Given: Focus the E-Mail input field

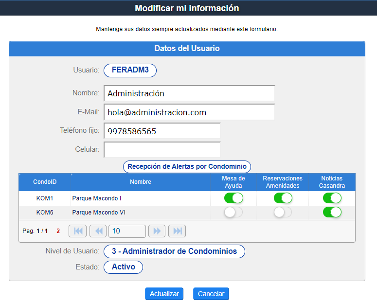Looking at the screenshot, I should [189, 112].
